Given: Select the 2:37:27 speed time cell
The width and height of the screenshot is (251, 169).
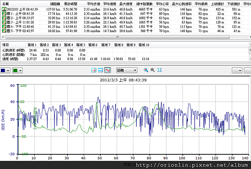Looking at the screenshot, I should coord(32,59).
